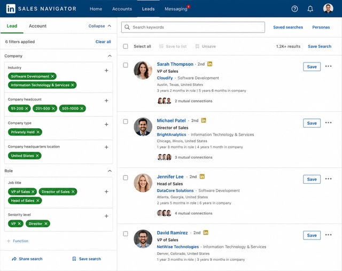Remove the Software Development industry filter
This screenshot has height=271, width=342.
[52, 76]
